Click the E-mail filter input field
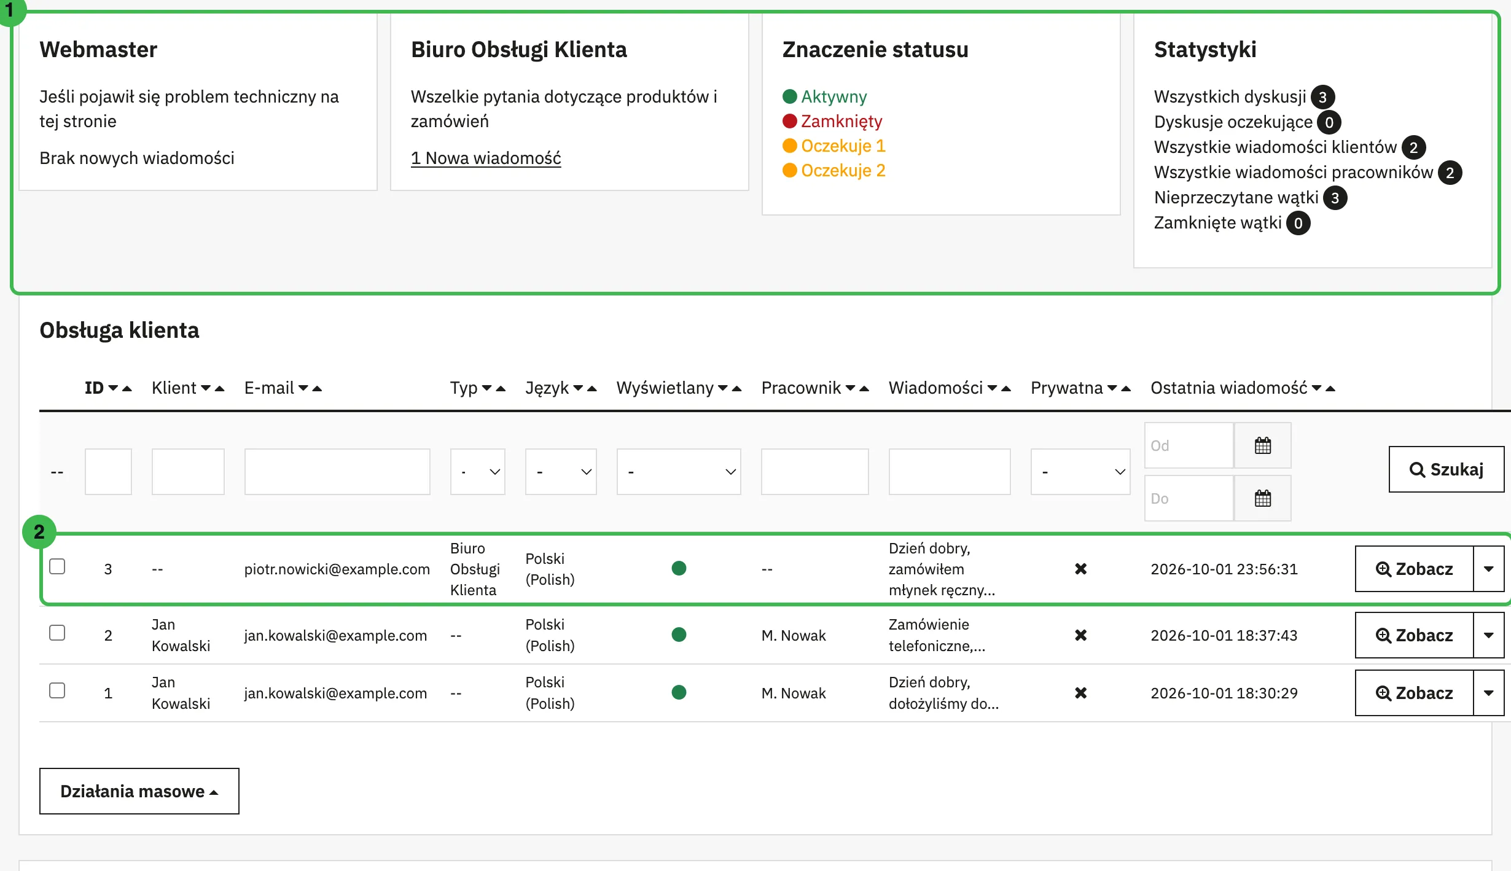The image size is (1511, 871). tap(337, 472)
